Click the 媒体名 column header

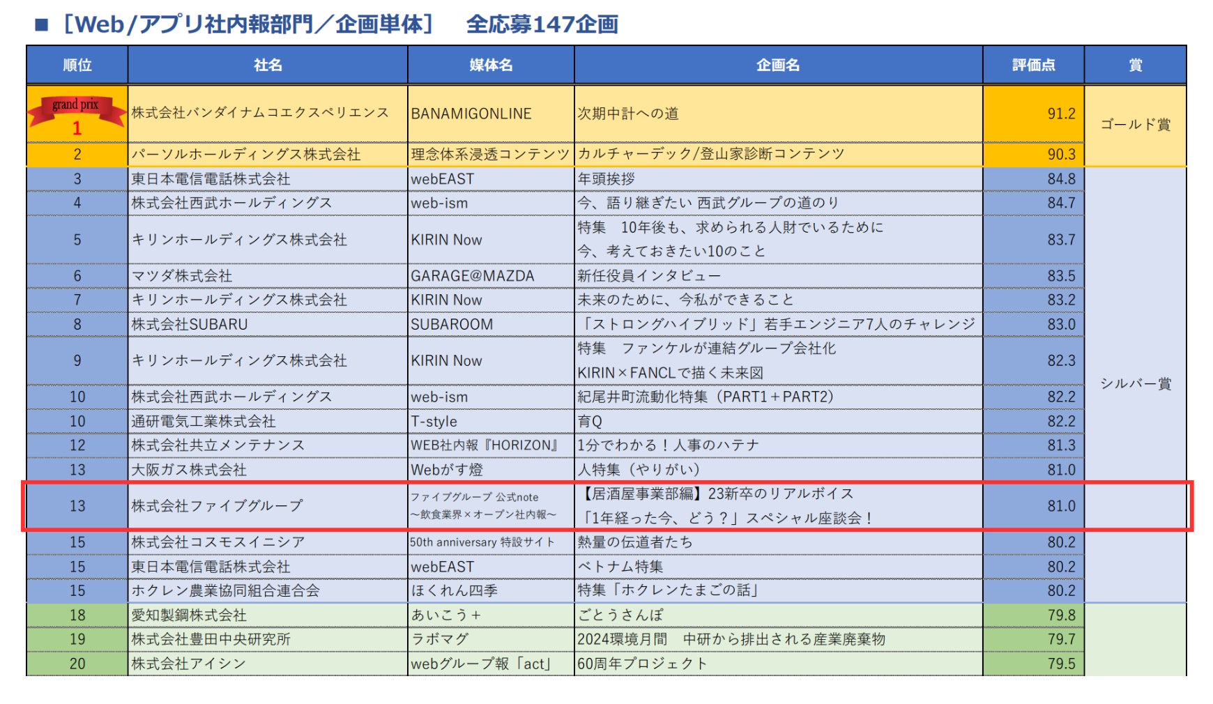point(491,65)
